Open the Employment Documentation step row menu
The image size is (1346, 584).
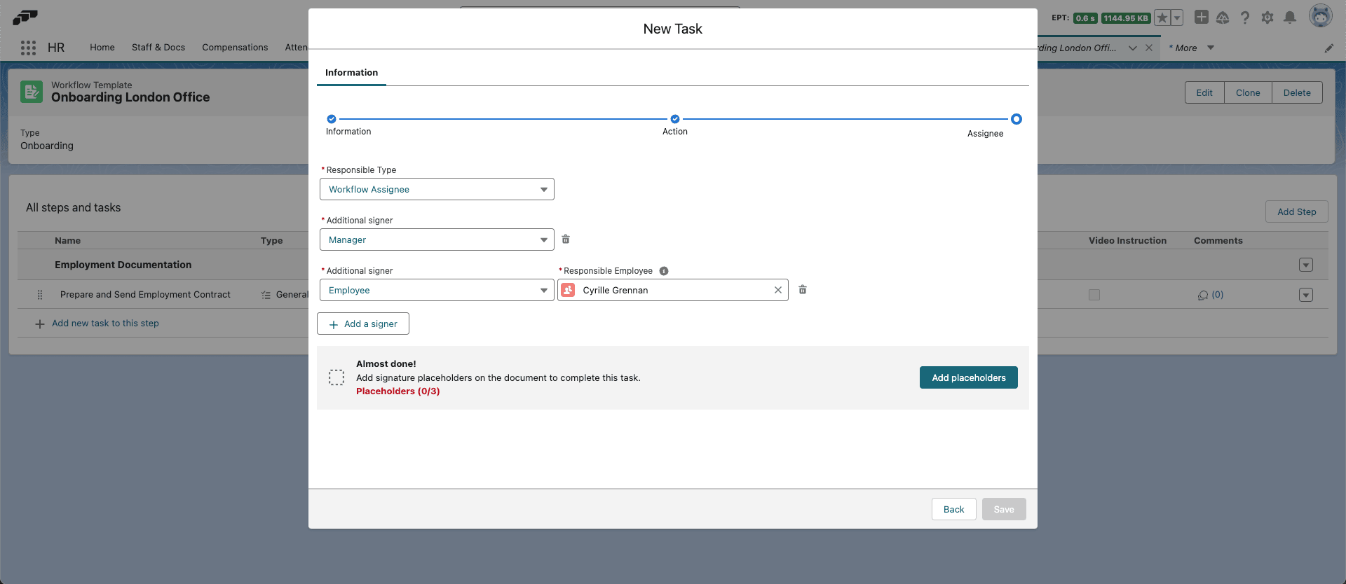[1306, 265]
